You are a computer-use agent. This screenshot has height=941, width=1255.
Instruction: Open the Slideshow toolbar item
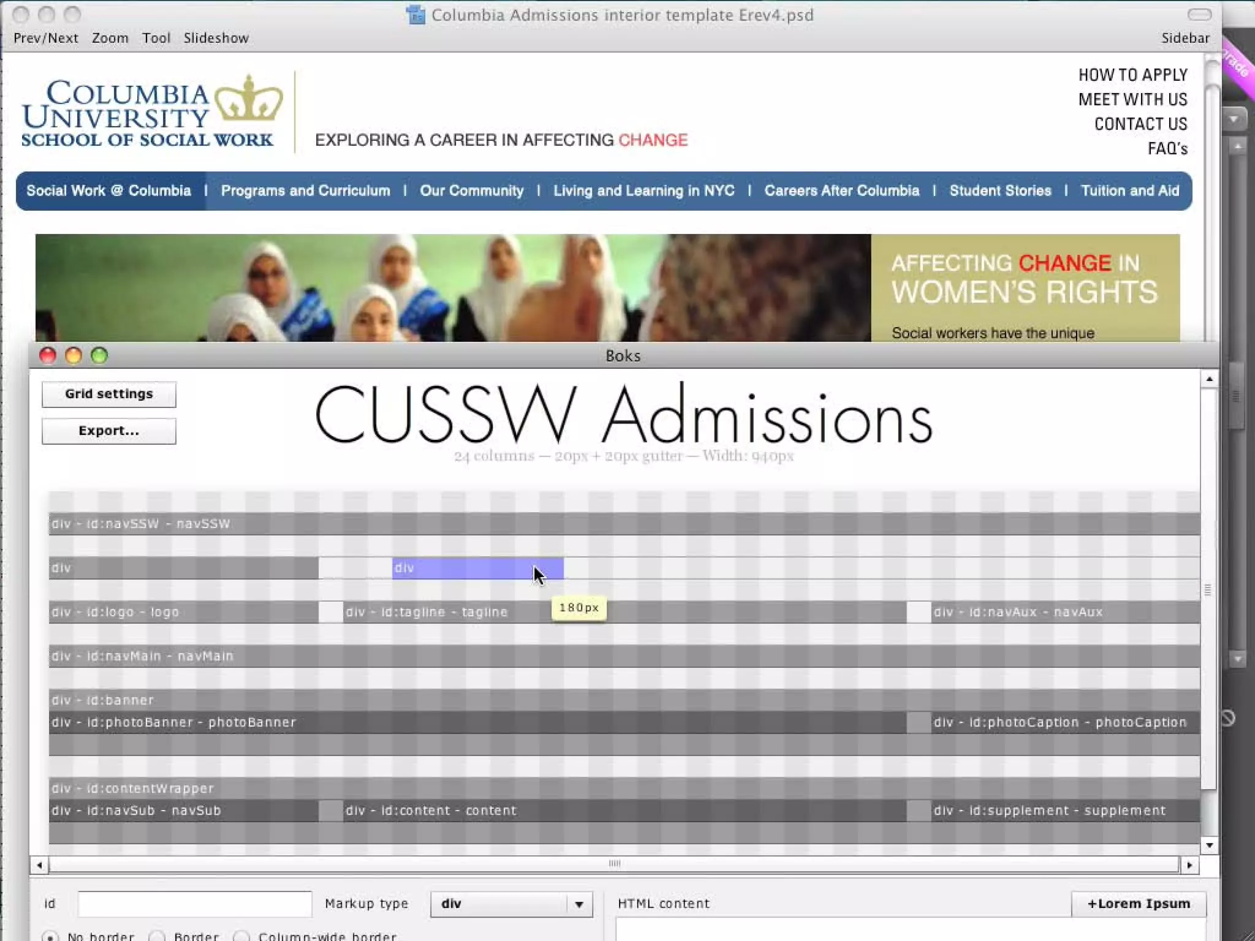pos(216,38)
